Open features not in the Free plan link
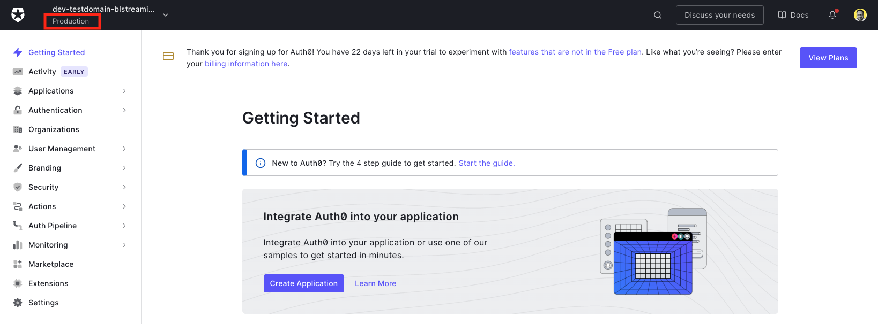This screenshot has height=324, width=878. pos(575,52)
